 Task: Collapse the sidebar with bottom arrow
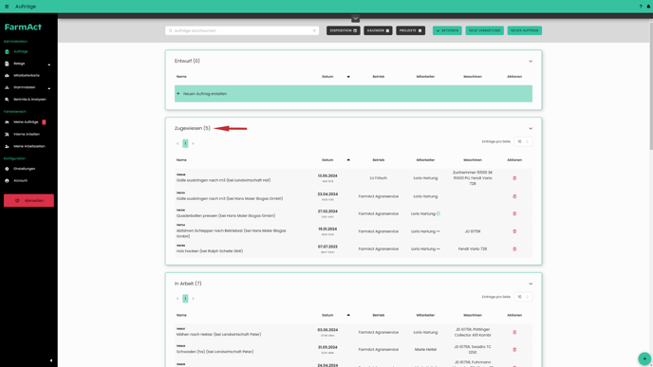51,360
